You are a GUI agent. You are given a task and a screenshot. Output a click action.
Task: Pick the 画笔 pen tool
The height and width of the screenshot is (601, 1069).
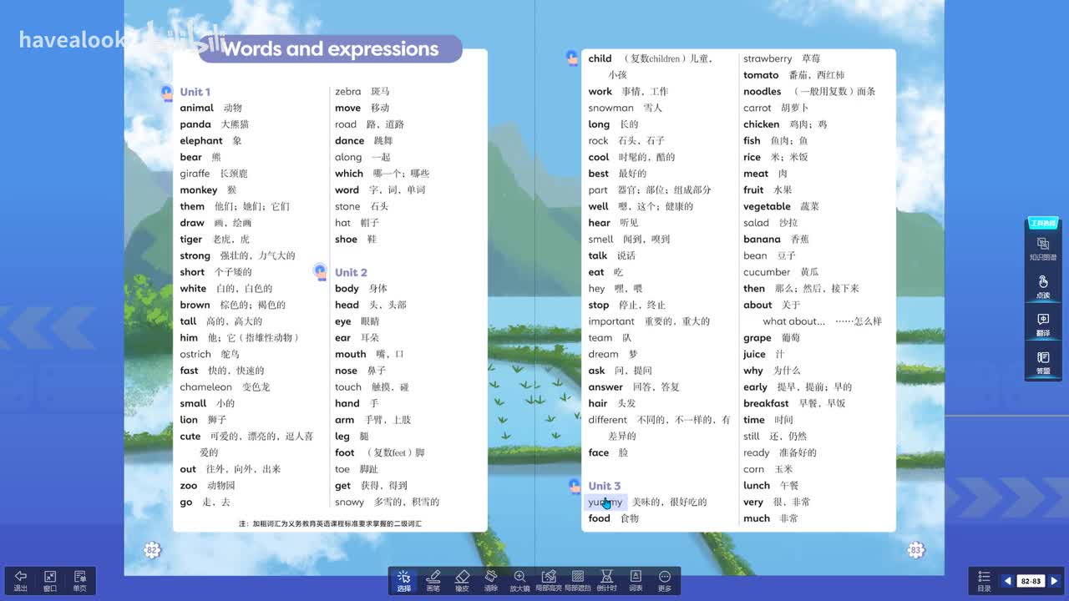[433, 581]
